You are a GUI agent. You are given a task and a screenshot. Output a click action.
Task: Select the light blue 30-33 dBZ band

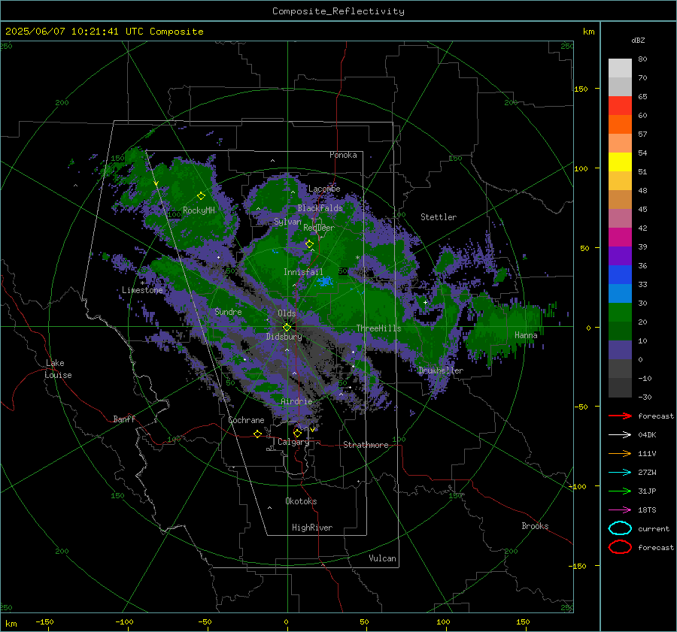(620, 294)
